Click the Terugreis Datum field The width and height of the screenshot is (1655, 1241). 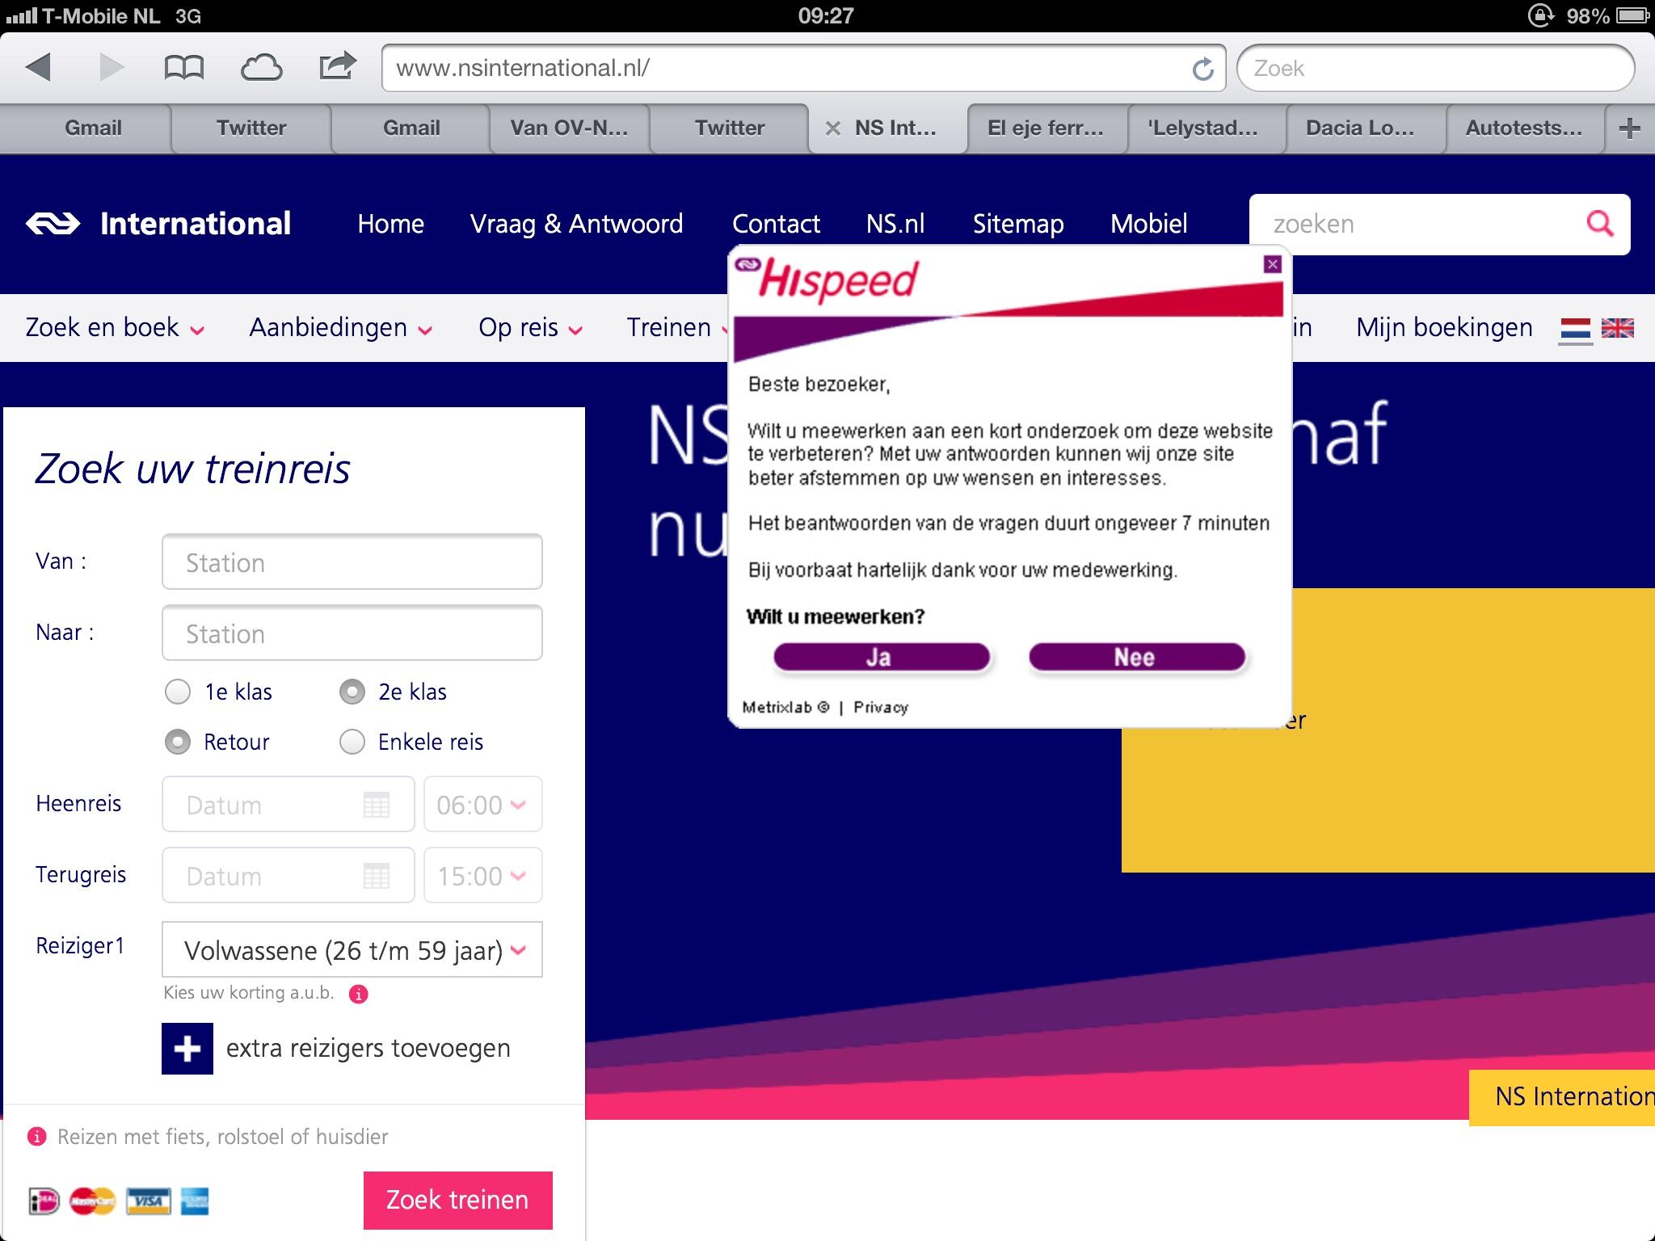(288, 876)
